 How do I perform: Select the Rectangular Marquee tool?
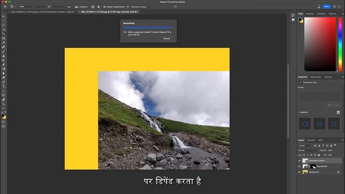point(3,21)
